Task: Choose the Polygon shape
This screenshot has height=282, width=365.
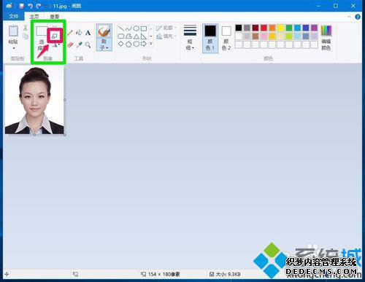Action: point(128,36)
